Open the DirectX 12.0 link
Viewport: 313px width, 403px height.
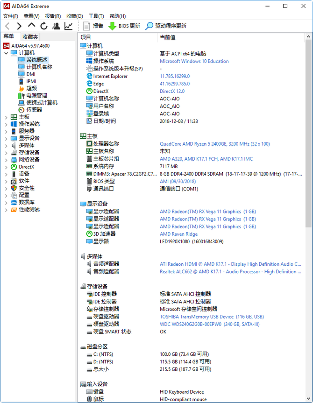coord(172,91)
